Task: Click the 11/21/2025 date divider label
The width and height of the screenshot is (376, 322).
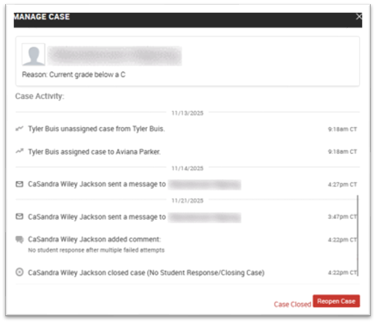Action: click(x=187, y=201)
